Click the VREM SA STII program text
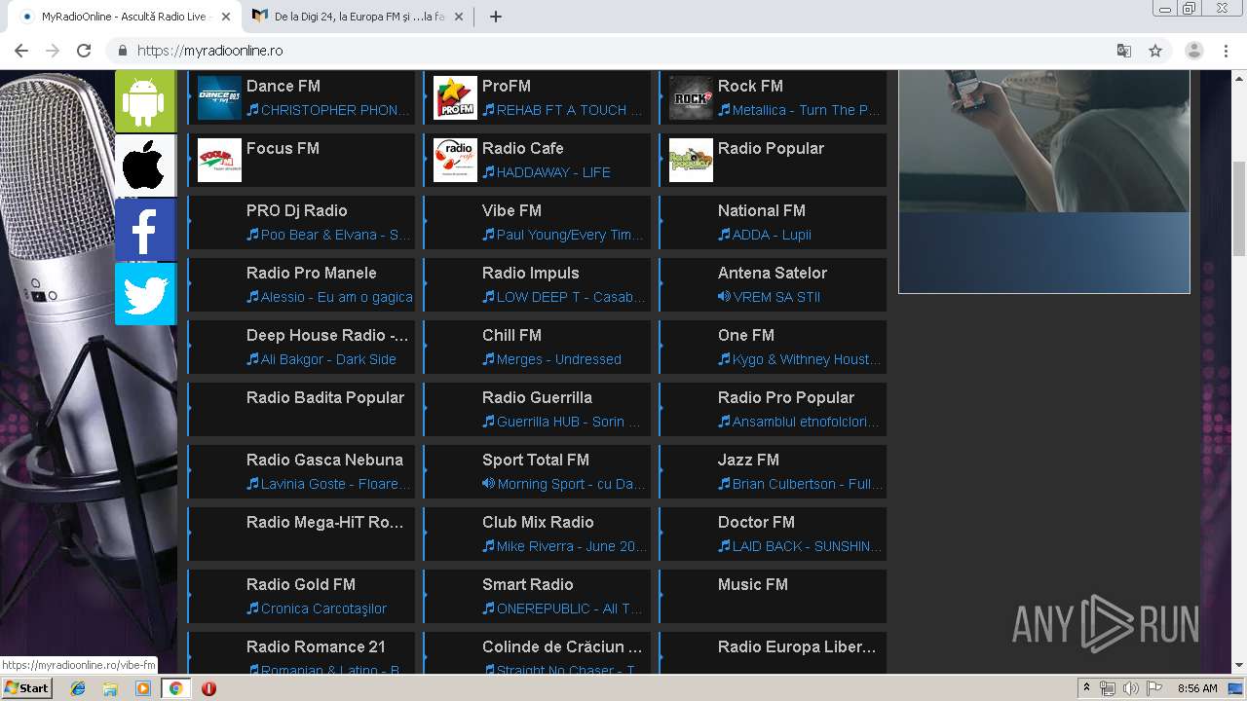Image resolution: width=1247 pixels, height=701 pixels. coord(776,297)
